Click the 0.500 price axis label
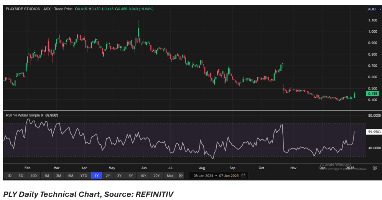 (x=372, y=88)
